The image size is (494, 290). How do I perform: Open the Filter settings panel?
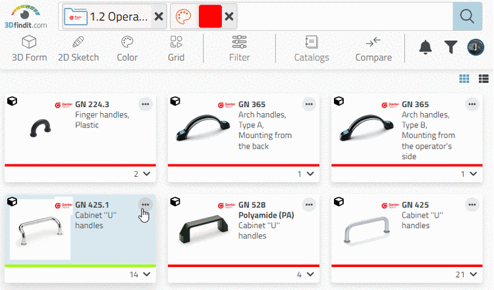coord(239,49)
